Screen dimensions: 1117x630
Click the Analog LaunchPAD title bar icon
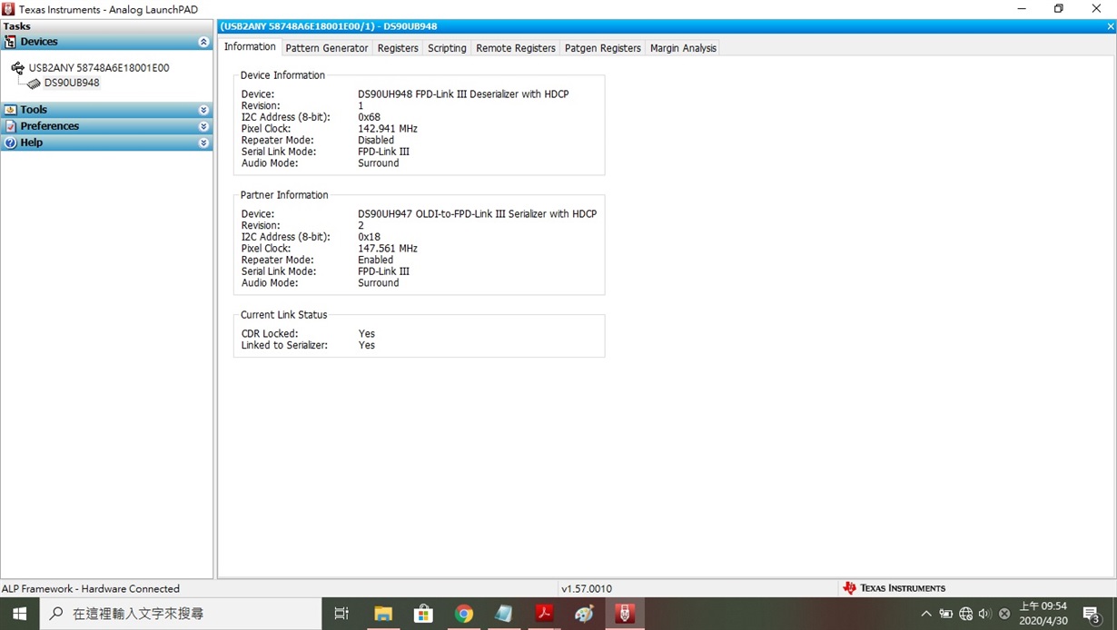click(8, 8)
